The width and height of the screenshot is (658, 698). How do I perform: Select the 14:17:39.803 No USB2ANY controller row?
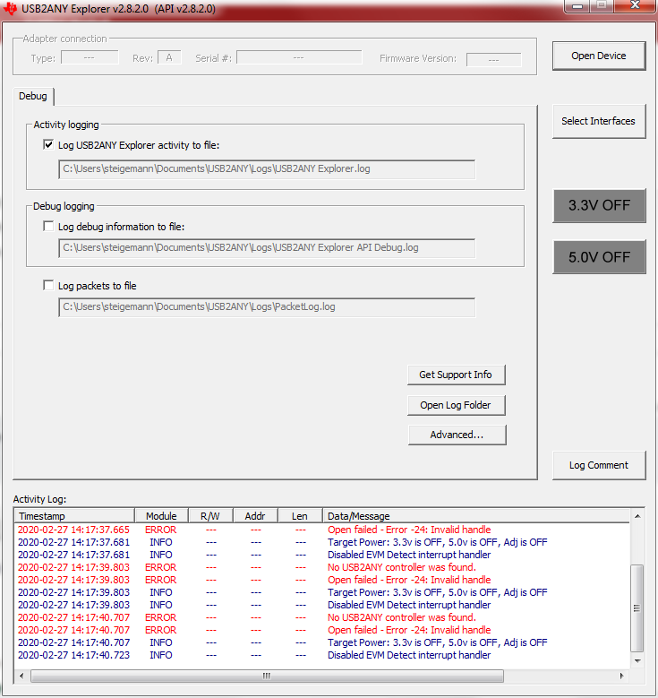322,567
